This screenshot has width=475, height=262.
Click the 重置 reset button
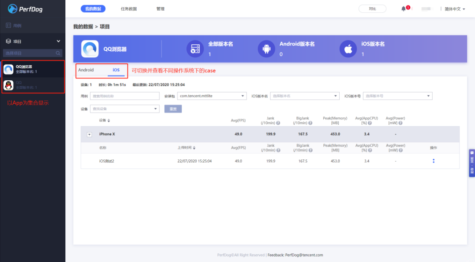click(x=173, y=109)
